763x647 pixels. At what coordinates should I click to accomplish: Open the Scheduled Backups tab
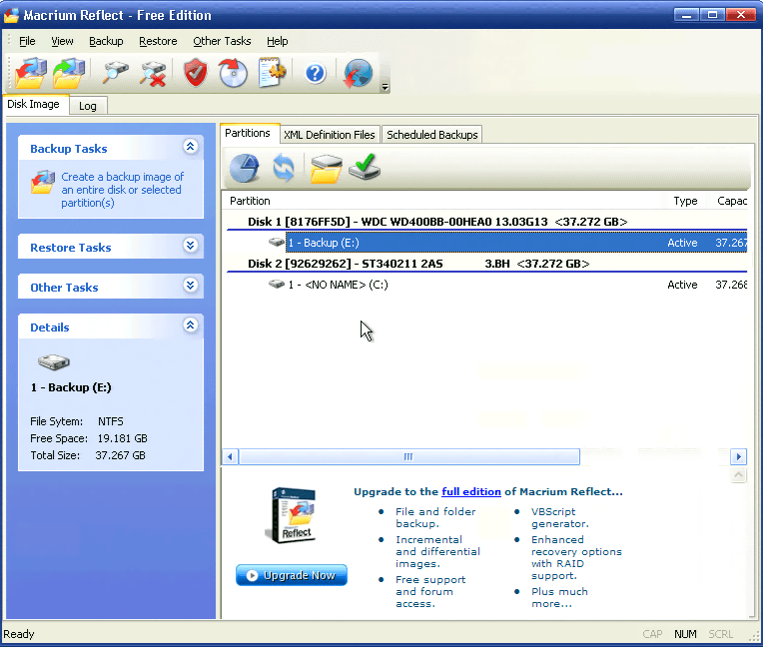point(432,135)
